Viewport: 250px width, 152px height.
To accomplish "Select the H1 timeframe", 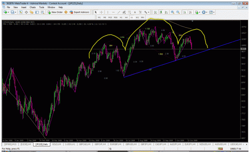I will coord(121,17).
